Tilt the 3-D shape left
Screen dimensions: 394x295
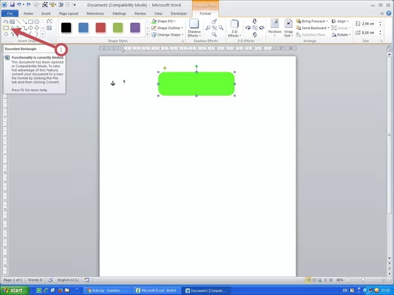(x=248, y=28)
